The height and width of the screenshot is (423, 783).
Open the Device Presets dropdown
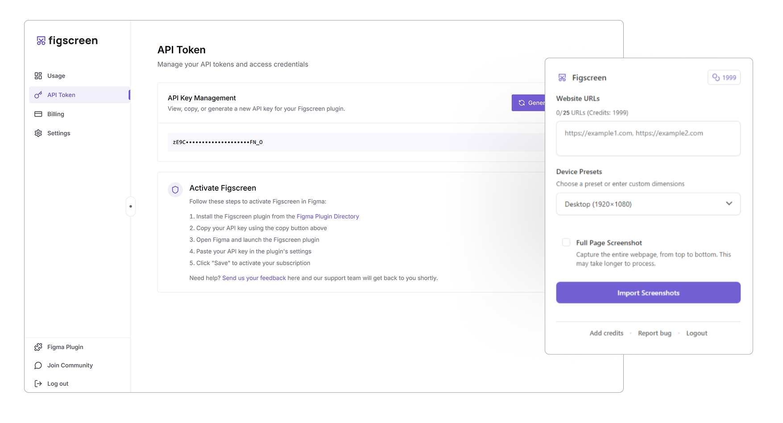pos(648,204)
